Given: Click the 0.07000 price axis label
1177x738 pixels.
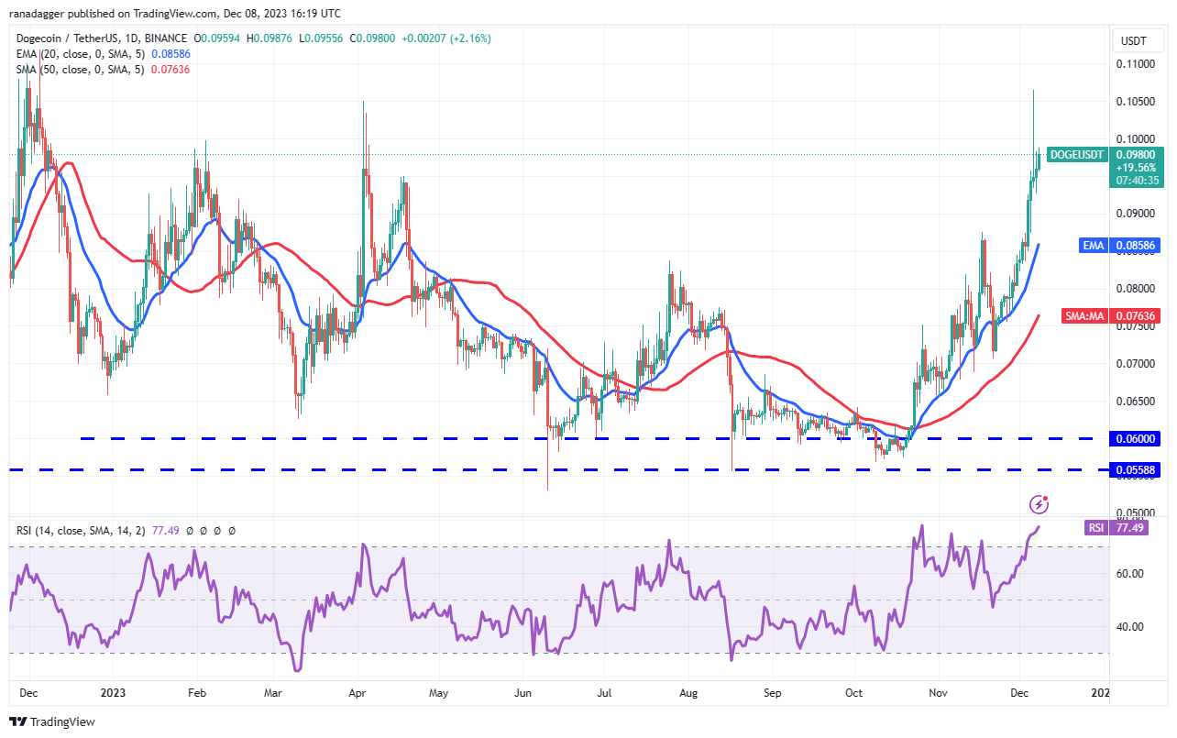Looking at the screenshot, I should (1135, 364).
